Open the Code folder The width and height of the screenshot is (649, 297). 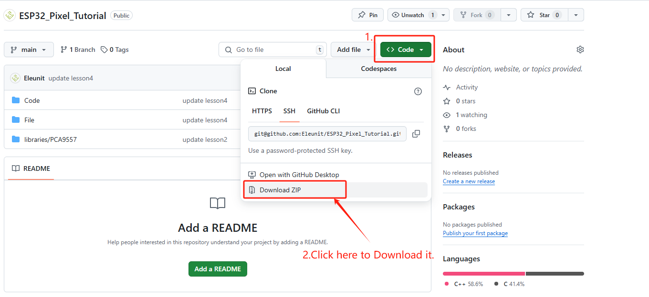point(32,100)
